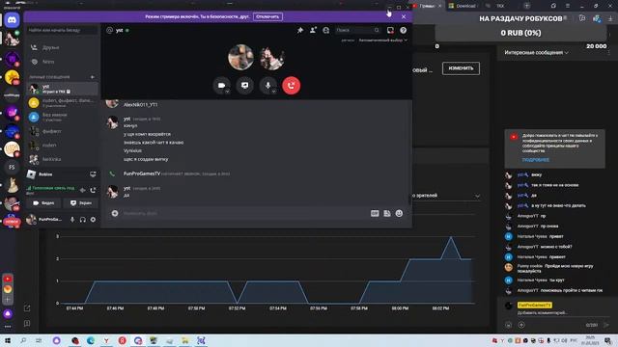Turn on the camera in the call
Screen dimensions: 618x347
point(221,86)
